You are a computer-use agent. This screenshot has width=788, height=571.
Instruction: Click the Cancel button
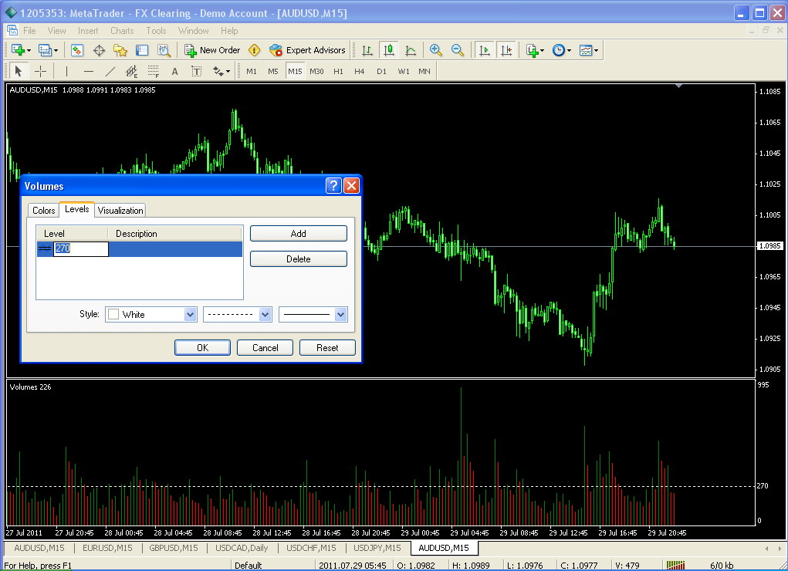click(x=265, y=348)
